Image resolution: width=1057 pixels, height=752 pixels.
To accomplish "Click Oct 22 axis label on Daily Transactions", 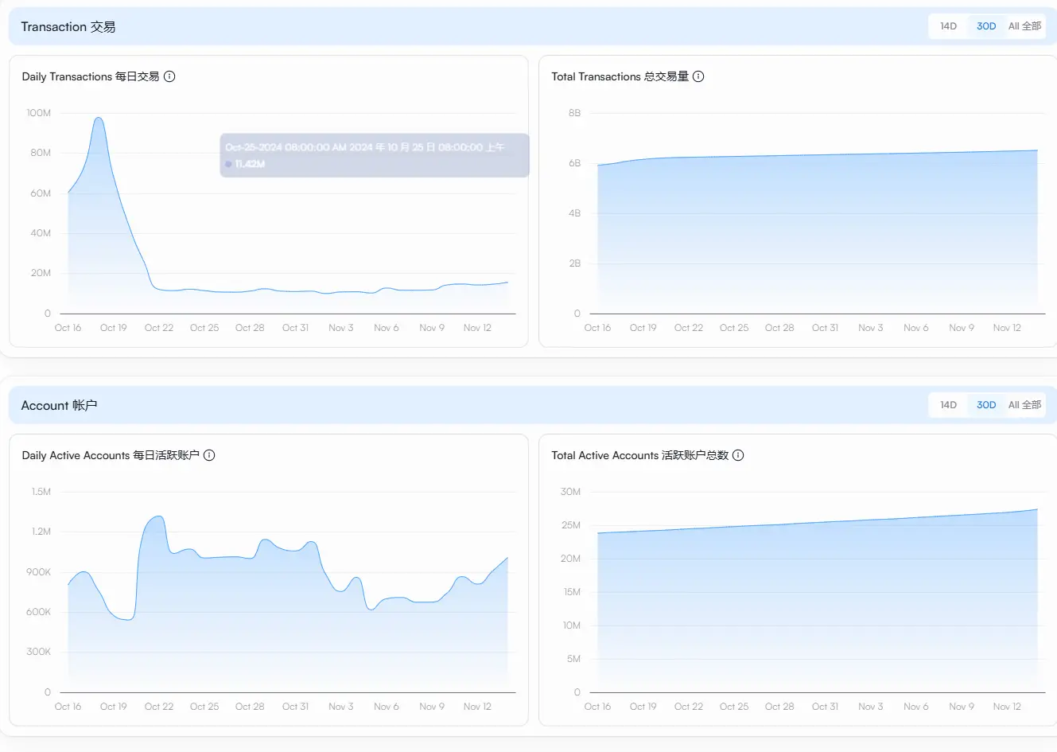I will pos(158,328).
